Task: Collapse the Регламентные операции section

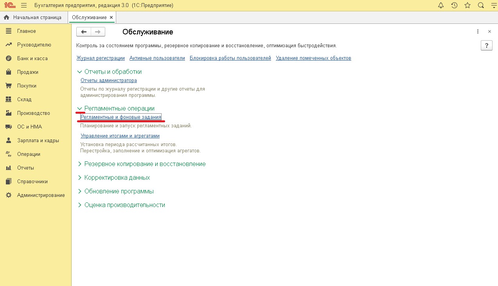Action: 80,109
